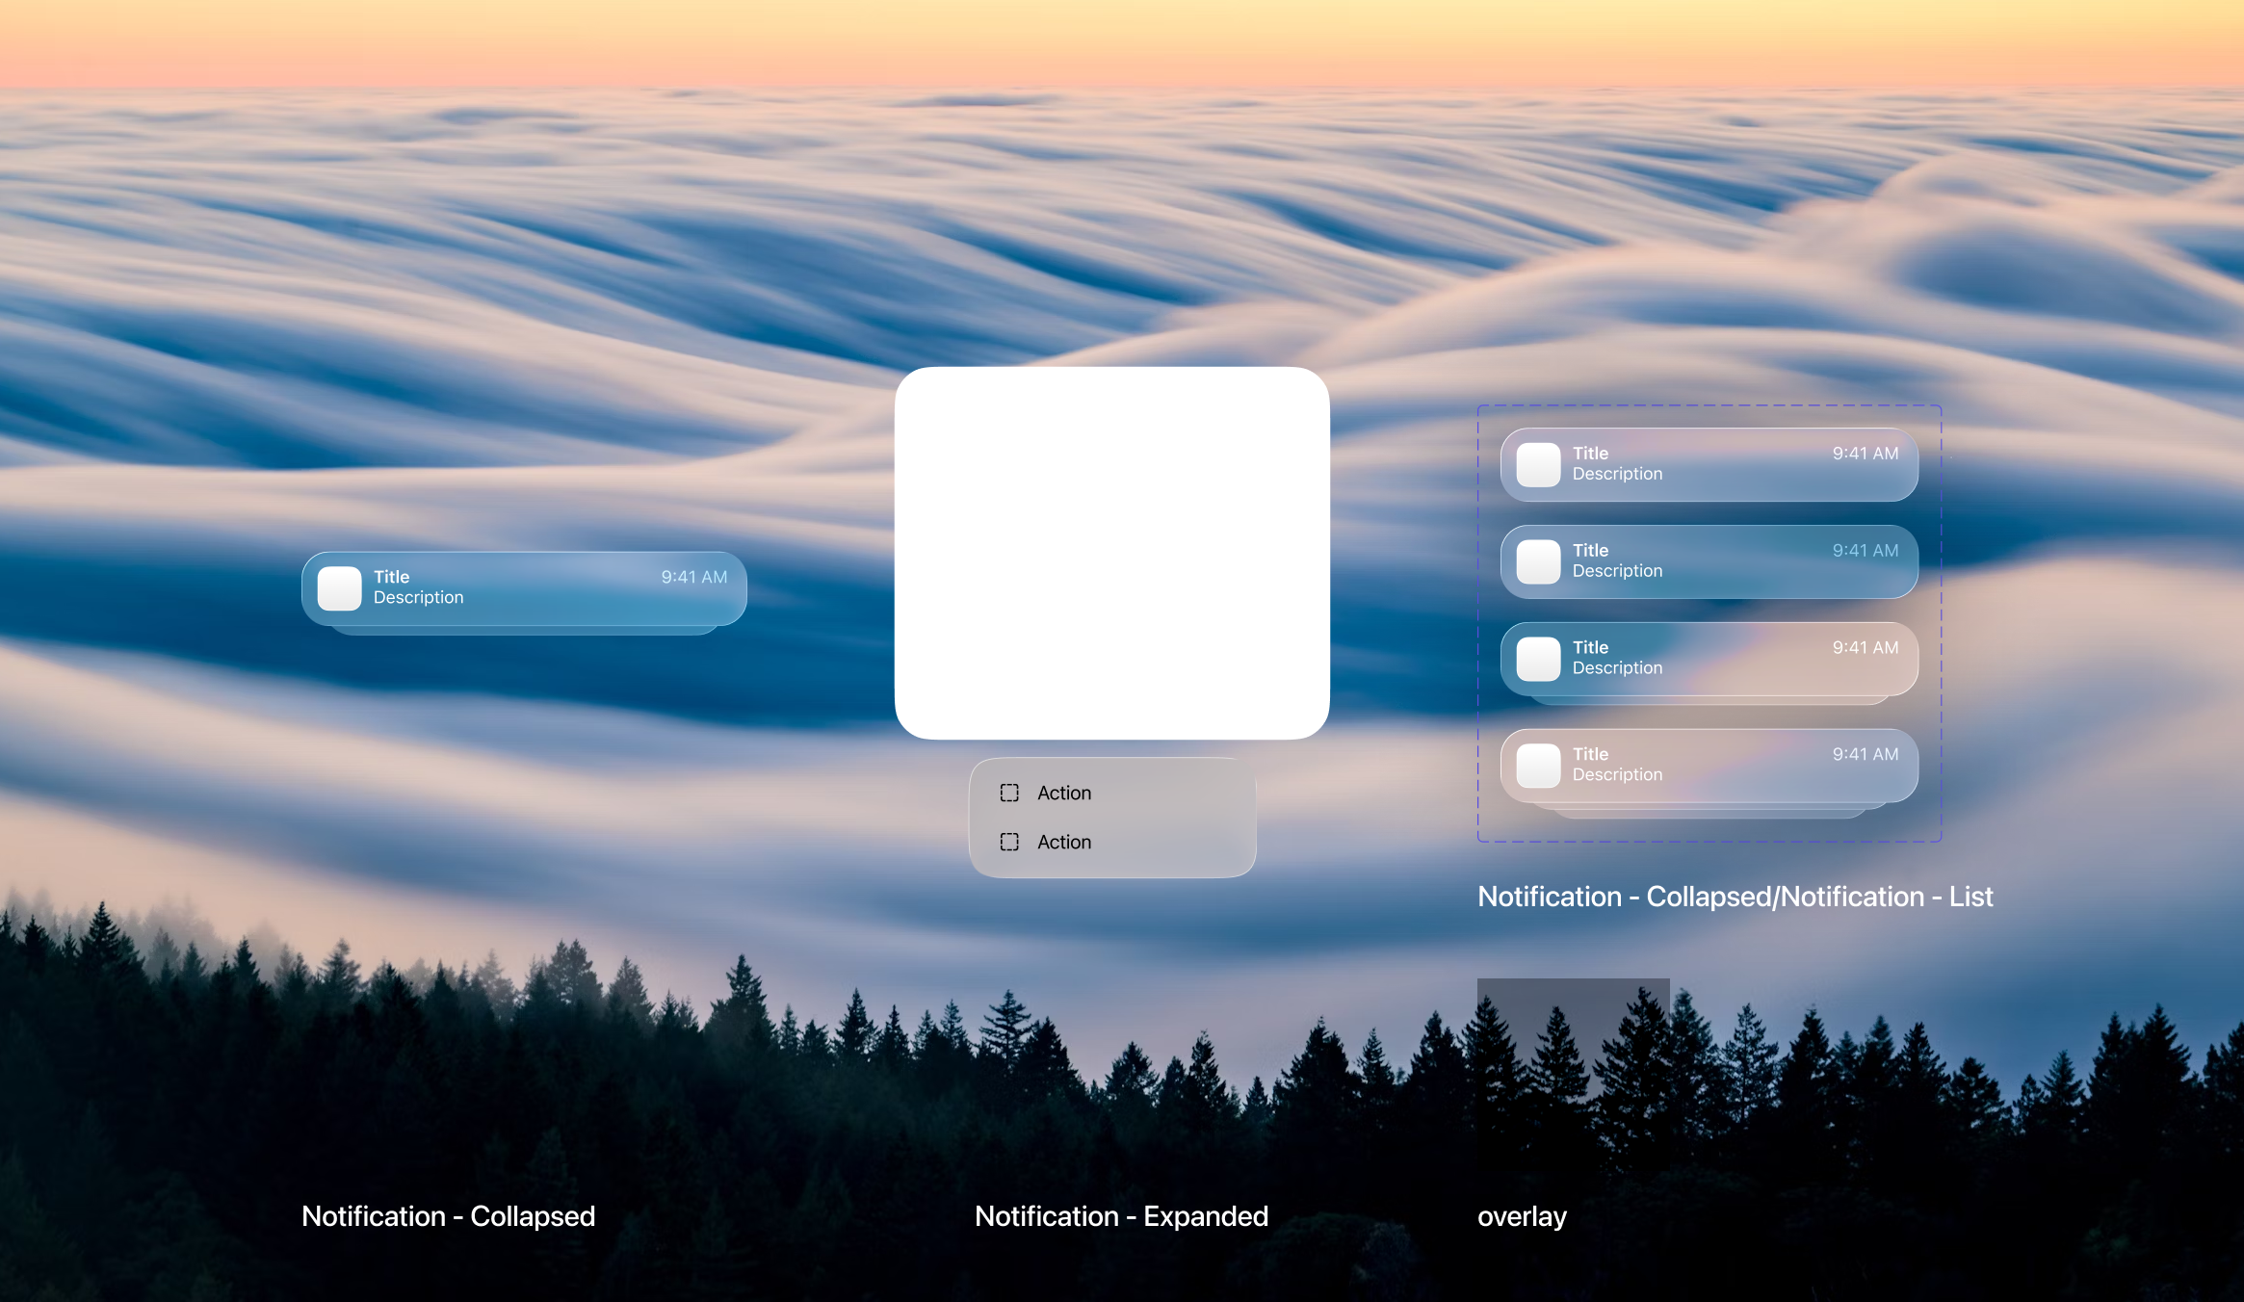This screenshot has height=1302, width=2244.
Task: Click the gray overlay rectangle above the overlay label
Action: 1573,1075
